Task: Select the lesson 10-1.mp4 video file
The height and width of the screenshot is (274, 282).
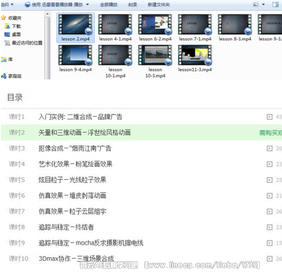Action: pos(115,62)
